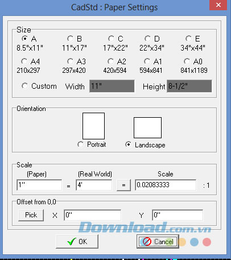Choose A2 420x594 paper size
Viewport: 231px width, 260px height.
[110, 61]
